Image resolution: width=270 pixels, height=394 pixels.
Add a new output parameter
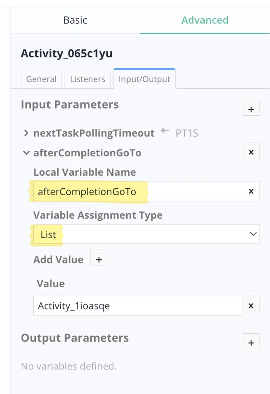click(251, 342)
